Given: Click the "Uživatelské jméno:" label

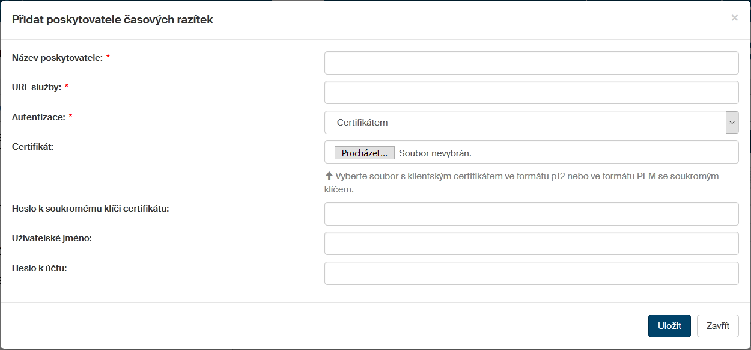Looking at the screenshot, I should coord(51,238).
